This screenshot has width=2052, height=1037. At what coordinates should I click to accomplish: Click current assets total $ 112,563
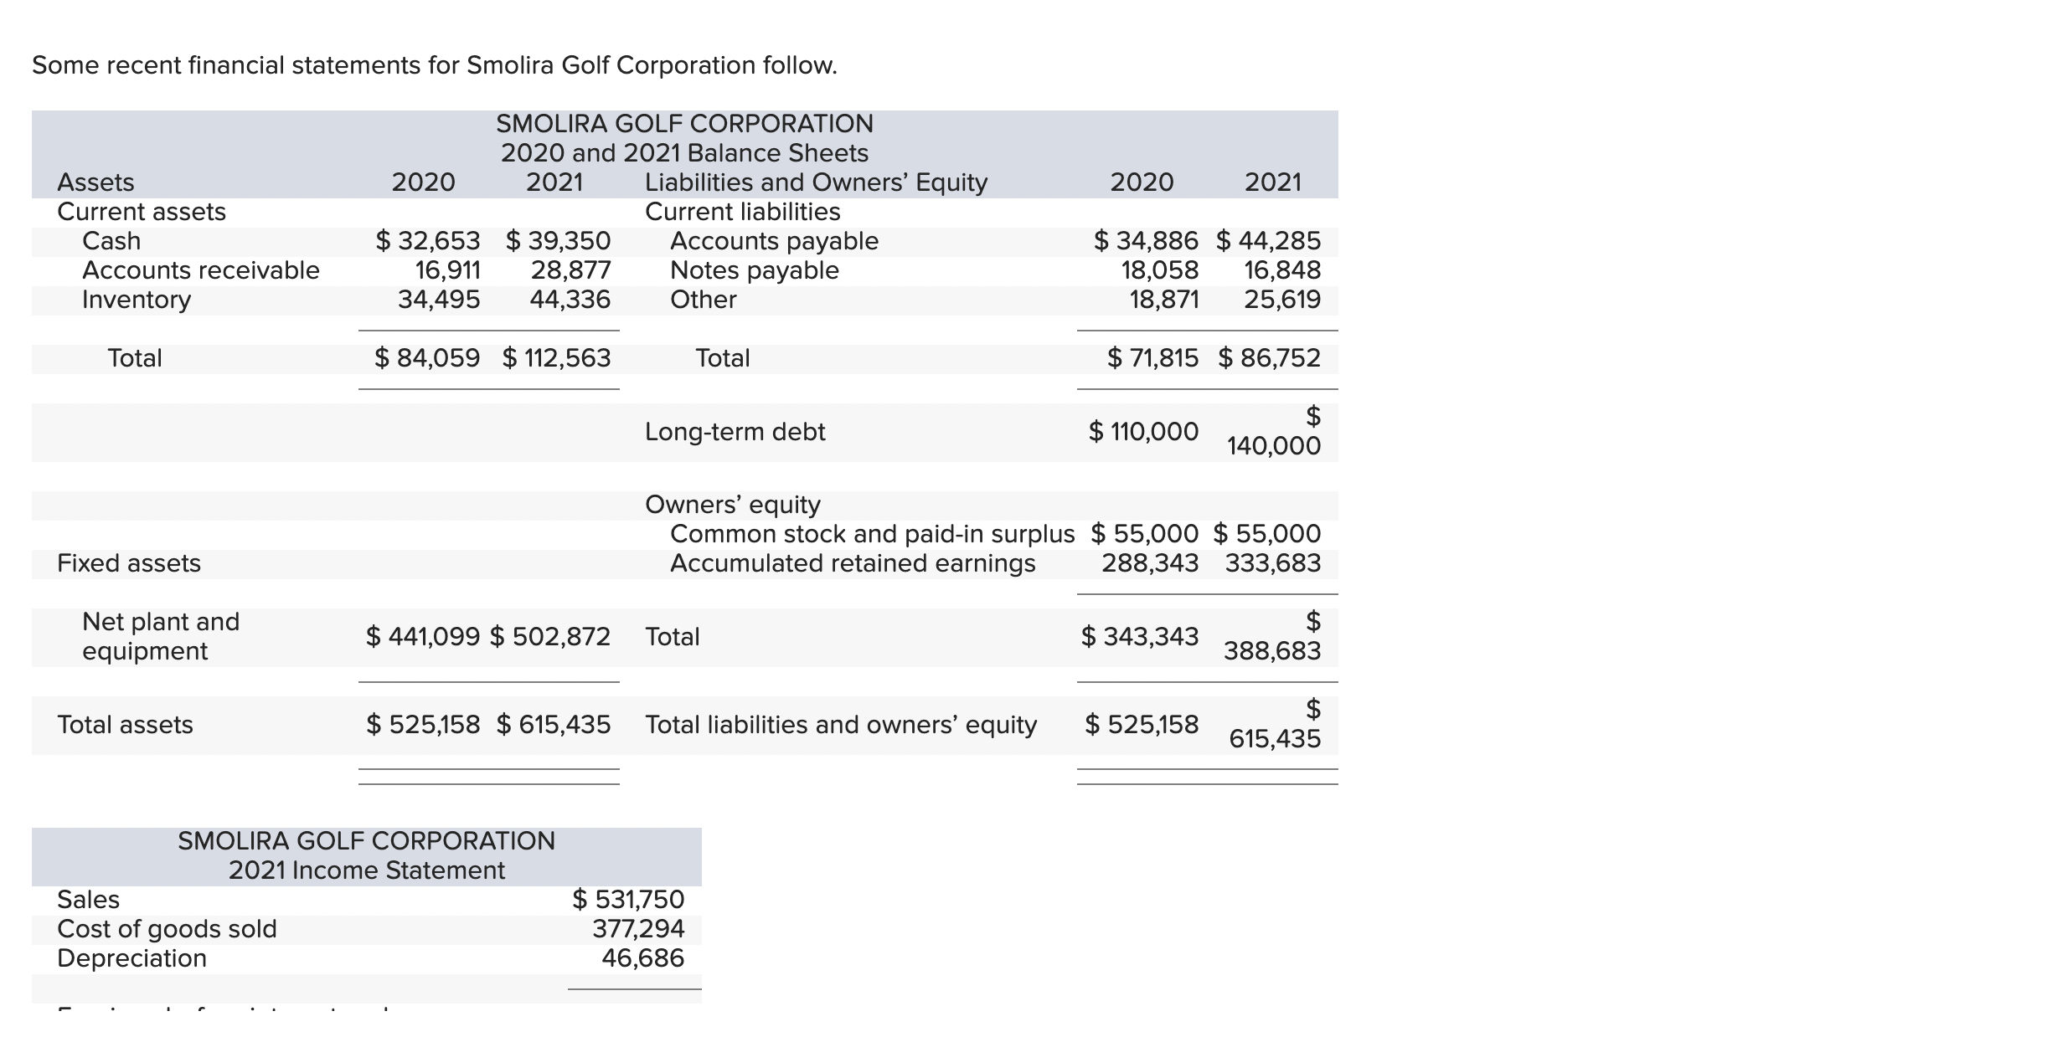[x=557, y=358]
